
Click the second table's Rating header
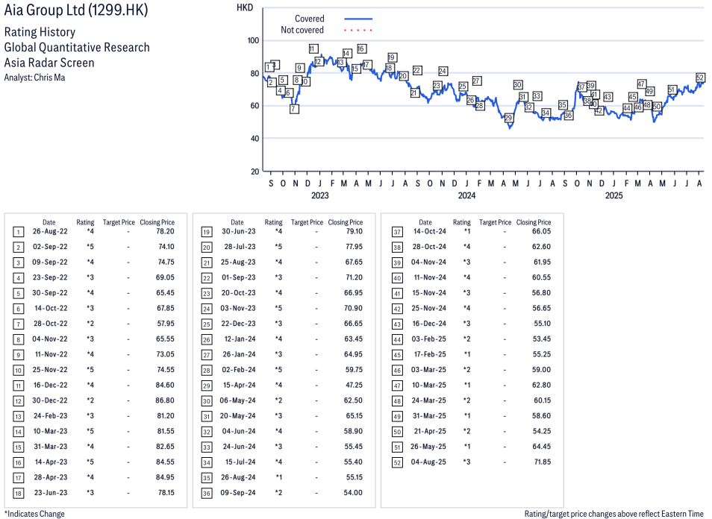273,222
